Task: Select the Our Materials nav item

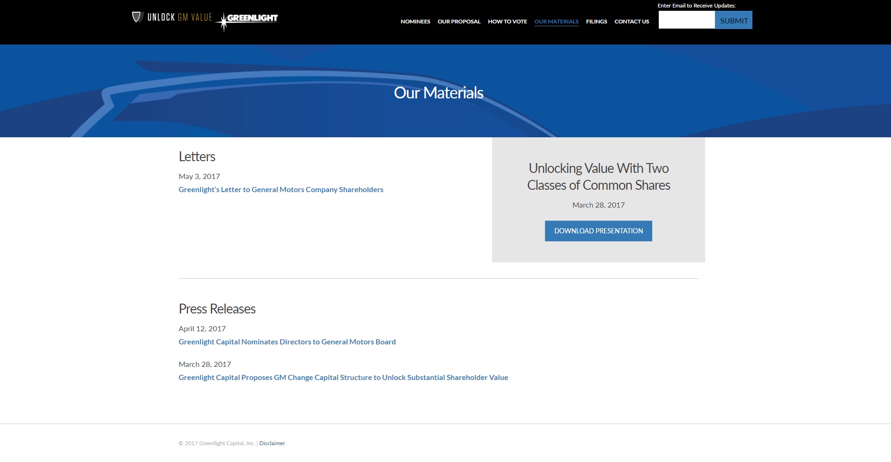Action: coord(556,22)
